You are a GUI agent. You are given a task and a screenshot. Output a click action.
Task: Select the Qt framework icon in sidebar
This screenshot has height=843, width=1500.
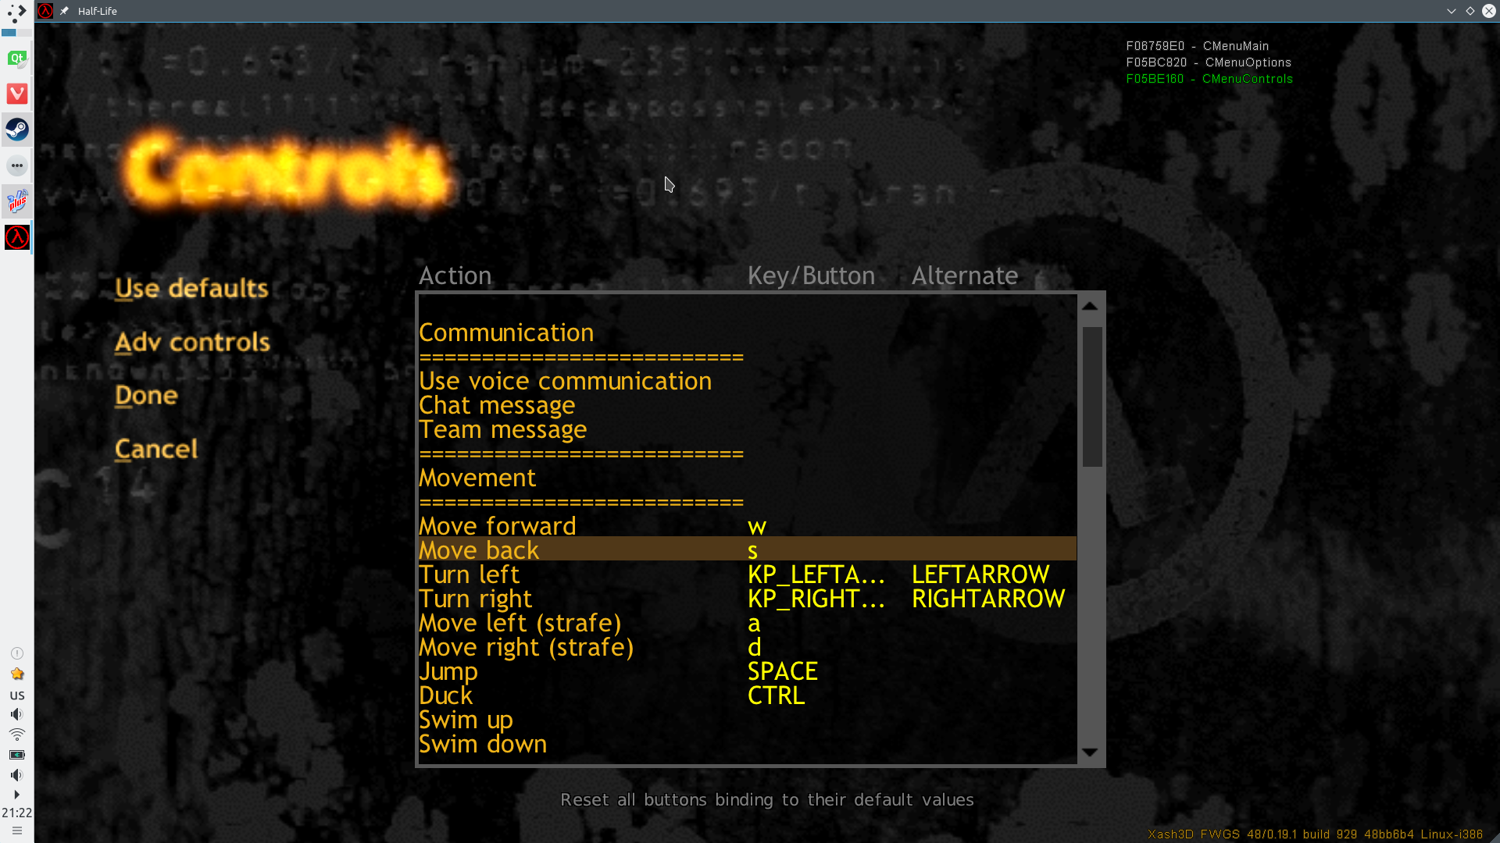(x=16, y=58)
